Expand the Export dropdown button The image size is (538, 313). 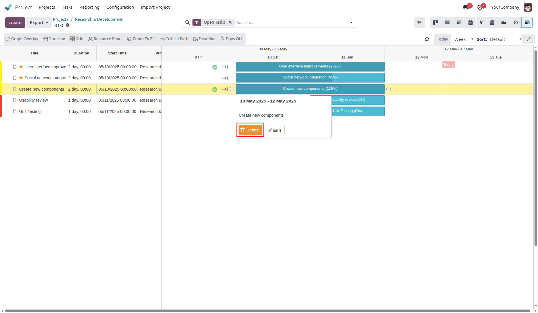(x=39, y=23)
